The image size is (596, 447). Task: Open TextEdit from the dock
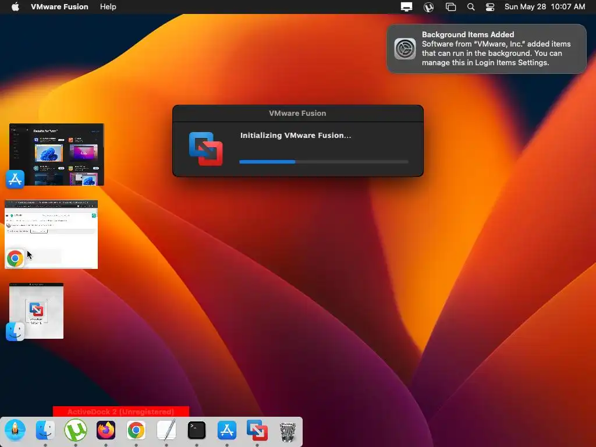(166, 430)
